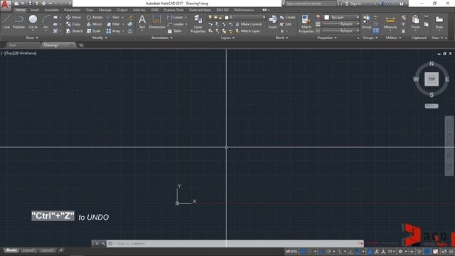Expand the Annotation panel
Viewport: 455px width, 256px height.
pyautogui.click(x=161, y=38)
